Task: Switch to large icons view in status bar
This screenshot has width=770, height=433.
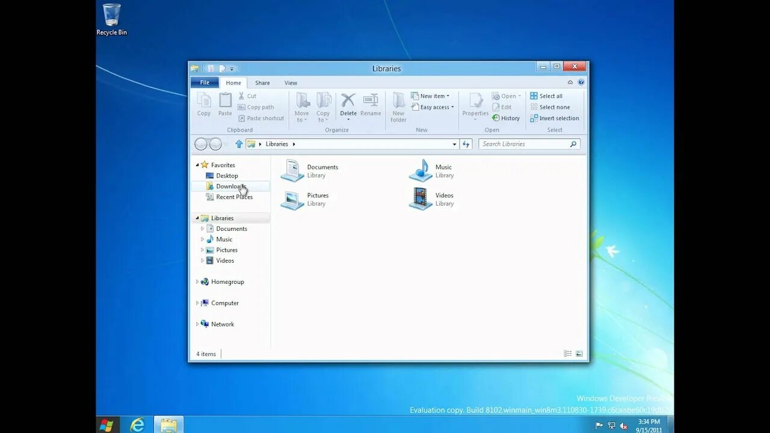Action: tap(579, 354)
